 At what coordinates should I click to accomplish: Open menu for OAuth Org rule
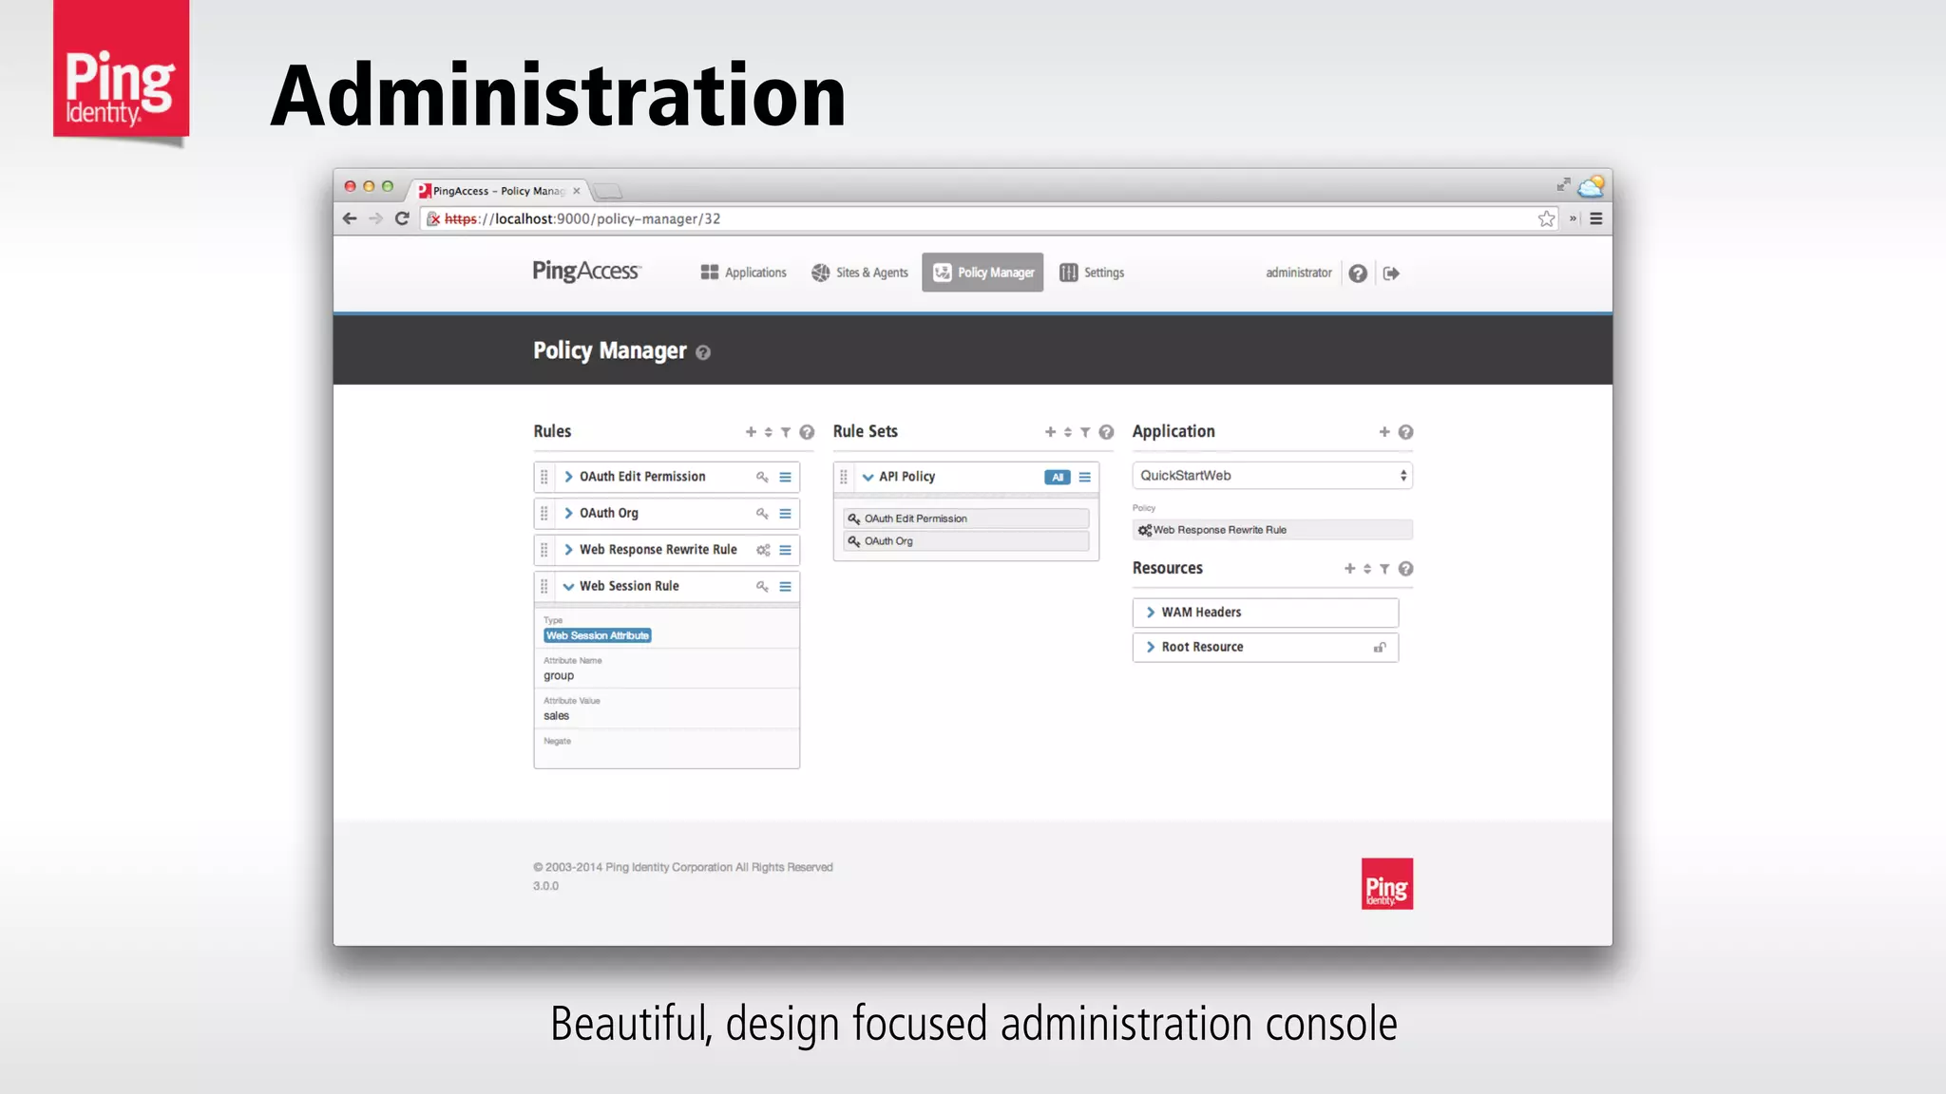point(785,514)
